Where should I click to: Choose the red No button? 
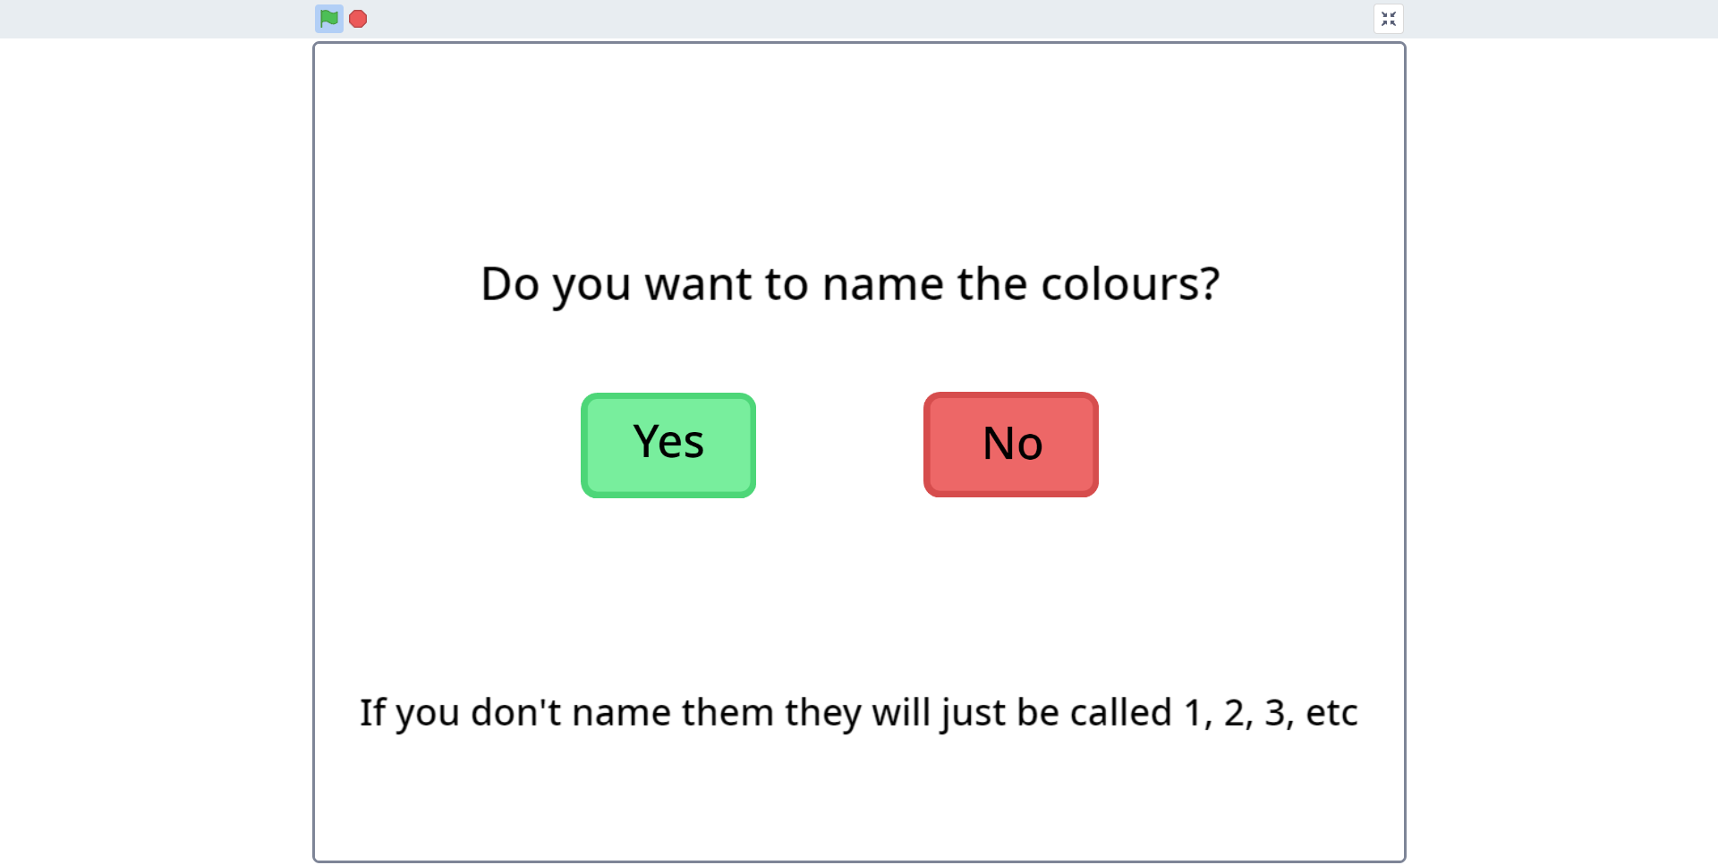[x=1011, y=445]
